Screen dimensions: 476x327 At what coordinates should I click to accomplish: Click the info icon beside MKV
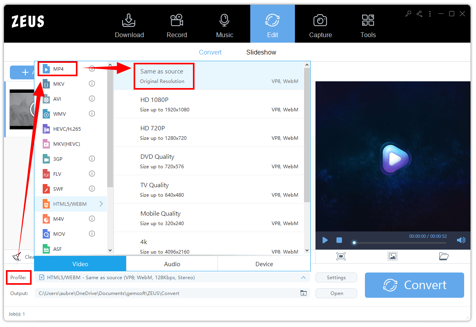tap(92, 84)
